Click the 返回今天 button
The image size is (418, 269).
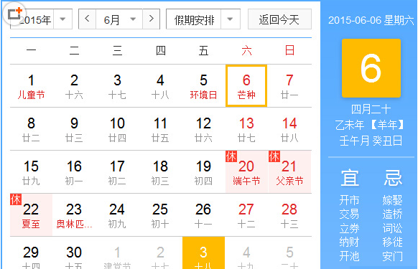coord(279,19)
